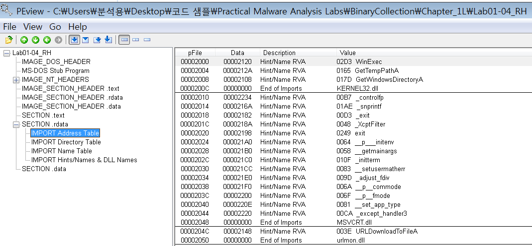Select the _adjust_fdiv import row
This screenshot has width=532, height=246.
pos(353,178)
